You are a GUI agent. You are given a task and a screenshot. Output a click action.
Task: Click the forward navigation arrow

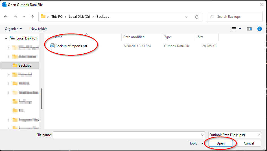(16, 17)
